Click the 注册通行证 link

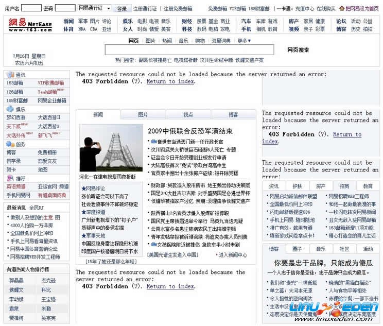click(x=145, y=9)
